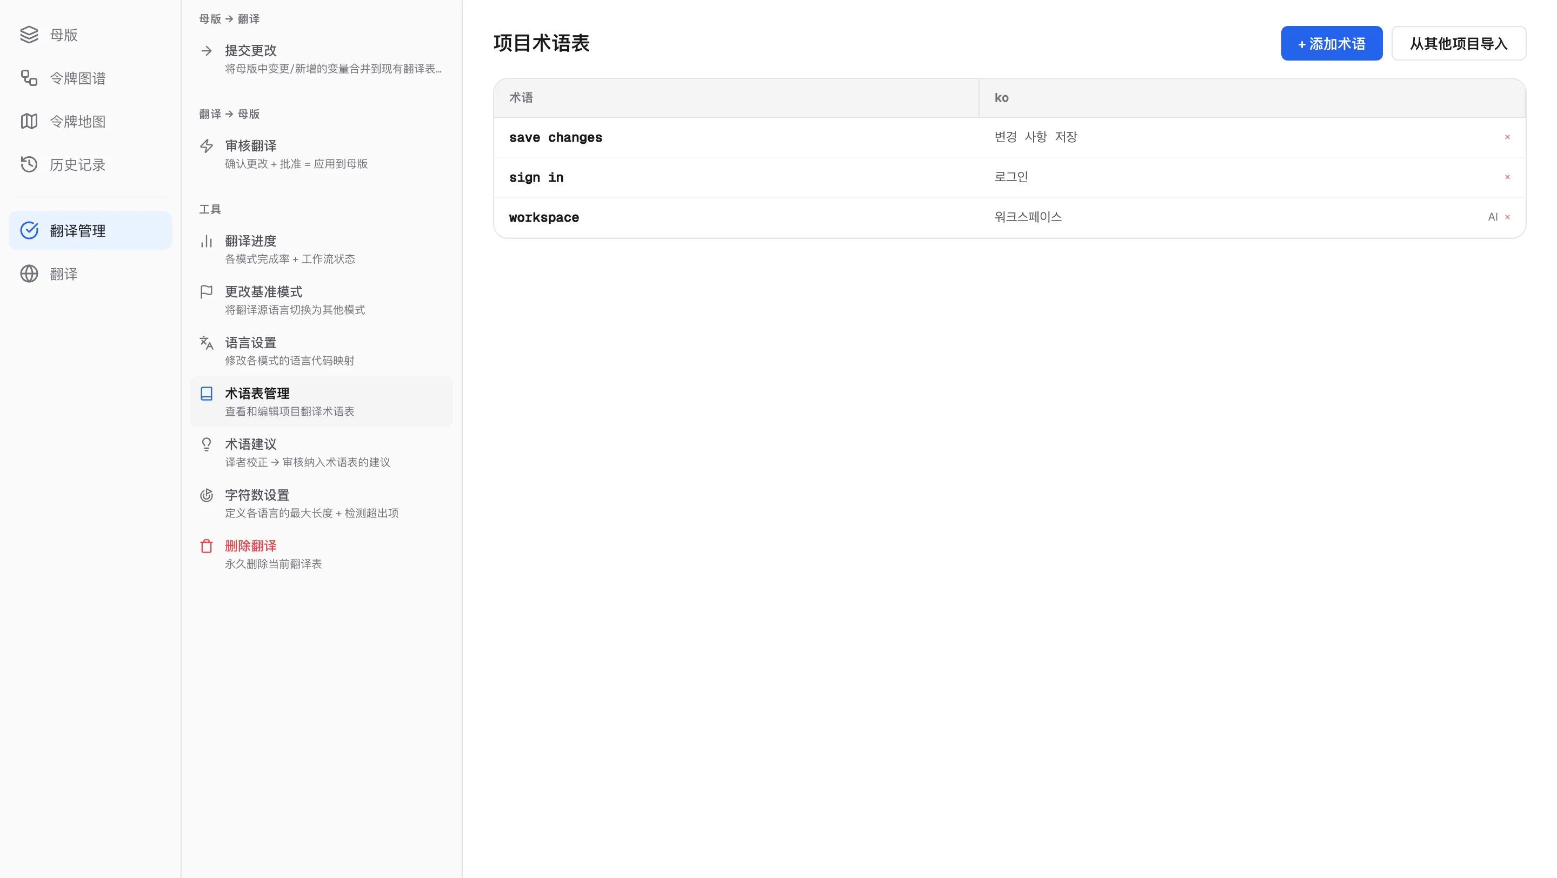This screenshot has width=1557, height=878.
Task: Click the AI badge on workspace row
Action: coord(1492,217)
